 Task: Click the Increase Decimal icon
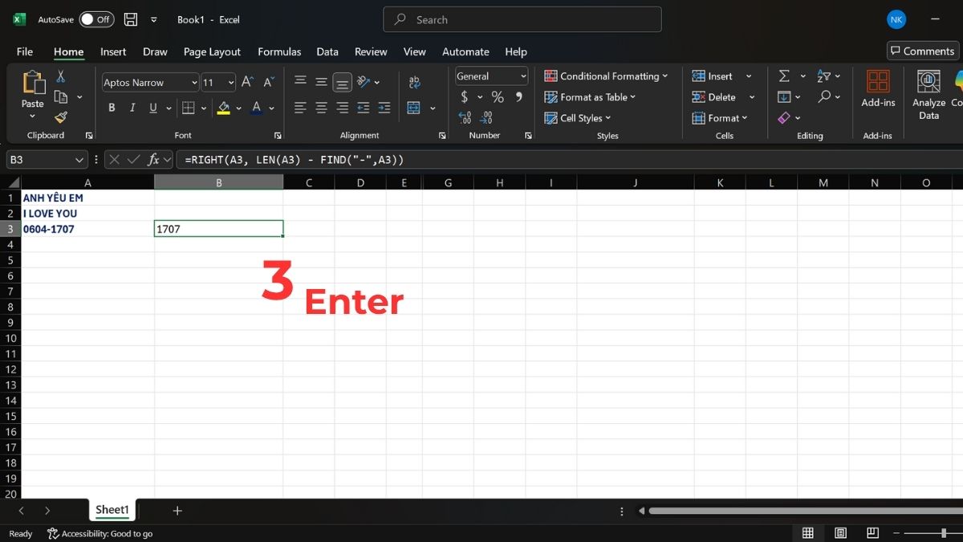[x=465, y=117]
